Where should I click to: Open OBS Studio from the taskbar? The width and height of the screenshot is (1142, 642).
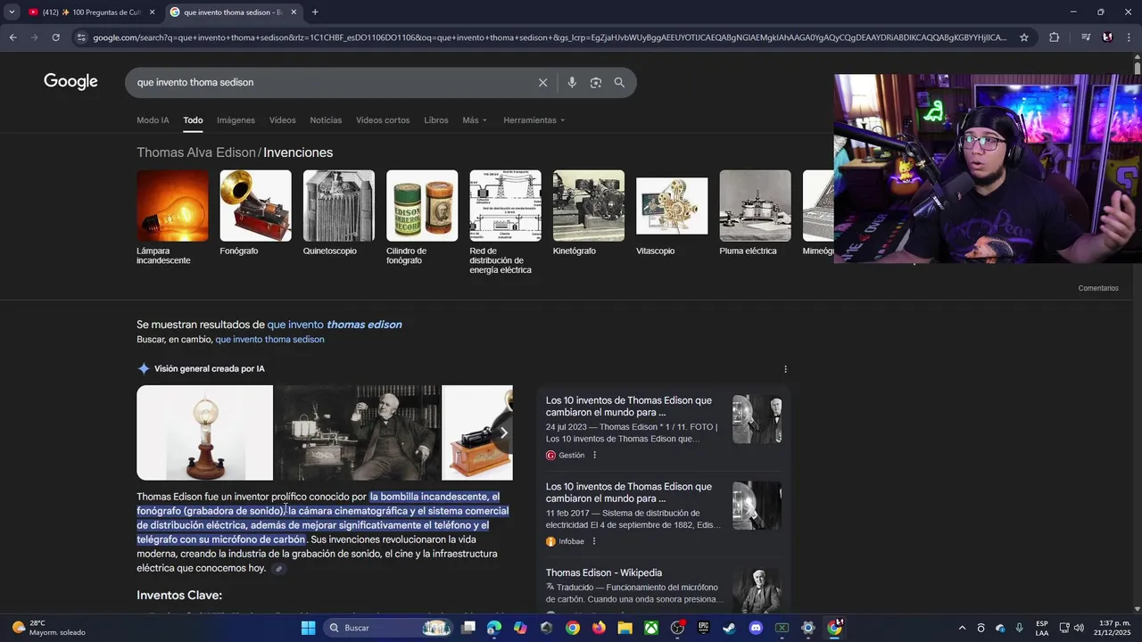pyautogui.click(x=677, y=628)
